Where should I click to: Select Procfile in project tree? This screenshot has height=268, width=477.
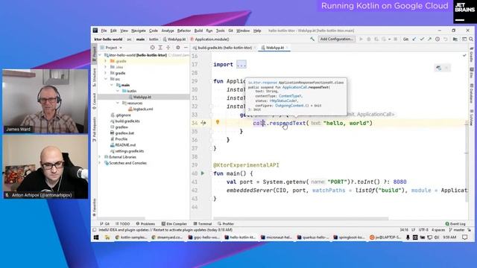point(121,139)
